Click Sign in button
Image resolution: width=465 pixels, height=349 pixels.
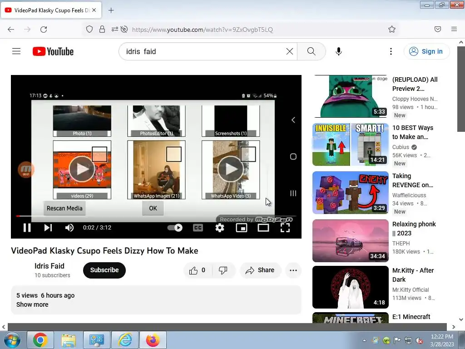tap(426, 51)
